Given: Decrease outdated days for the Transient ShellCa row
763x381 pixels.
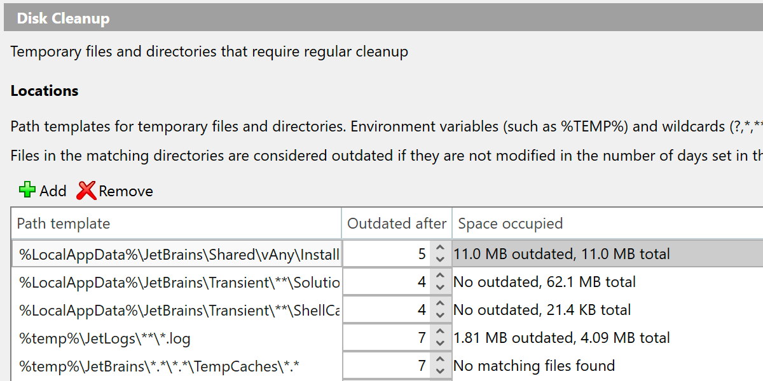Looking at the screenshot, I should [x=439, y=316].
